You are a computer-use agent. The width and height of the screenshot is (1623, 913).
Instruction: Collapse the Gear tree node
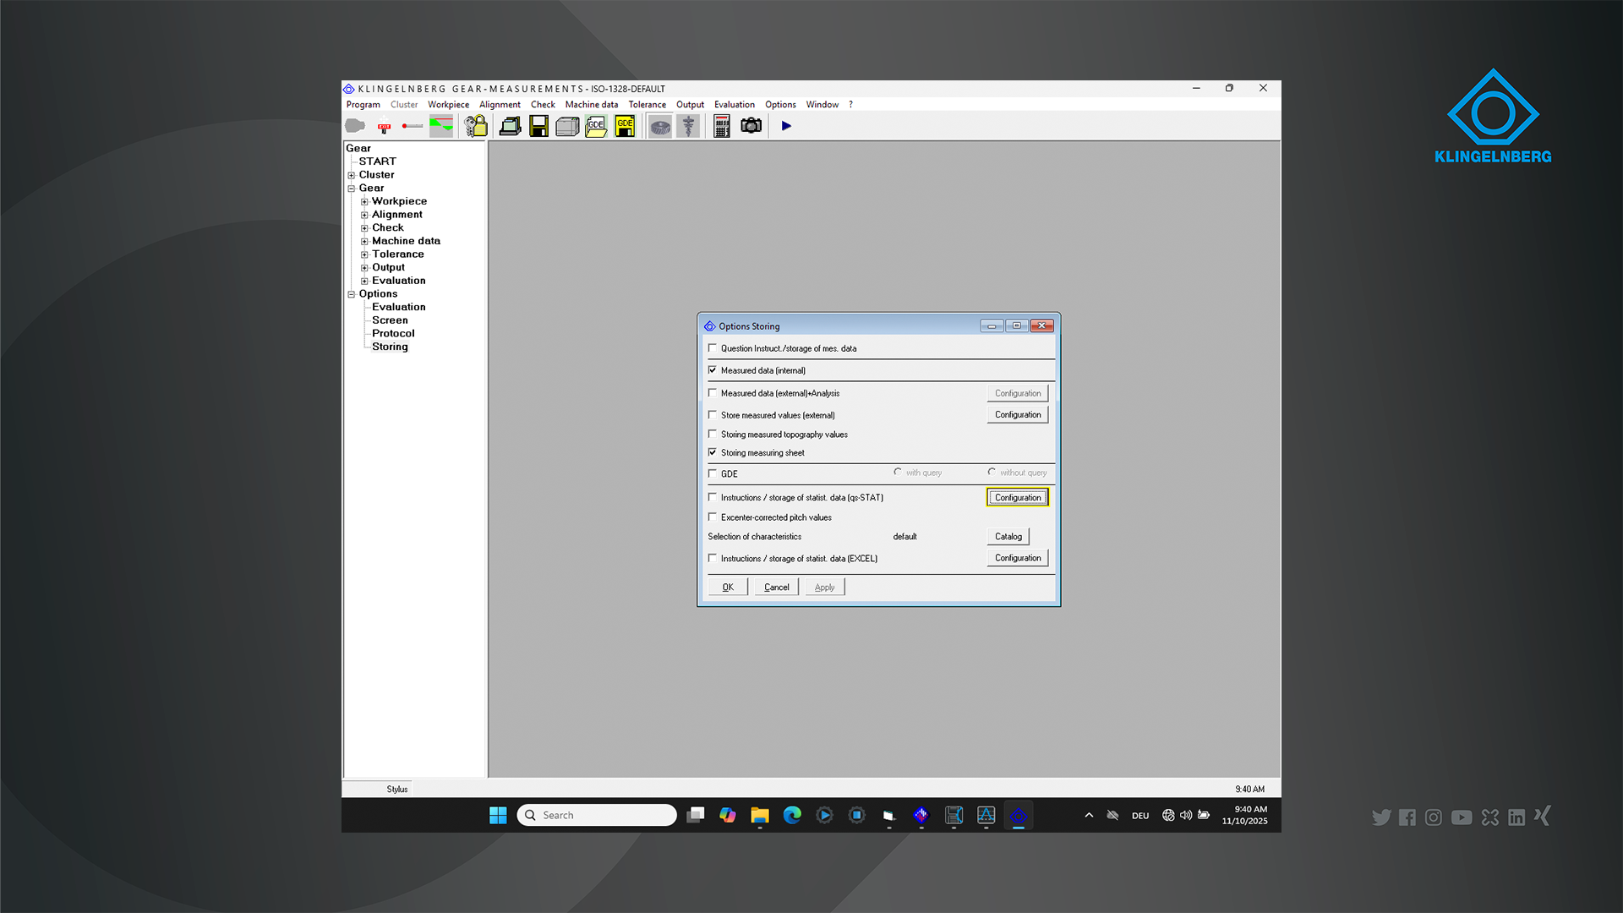point(352,189)
